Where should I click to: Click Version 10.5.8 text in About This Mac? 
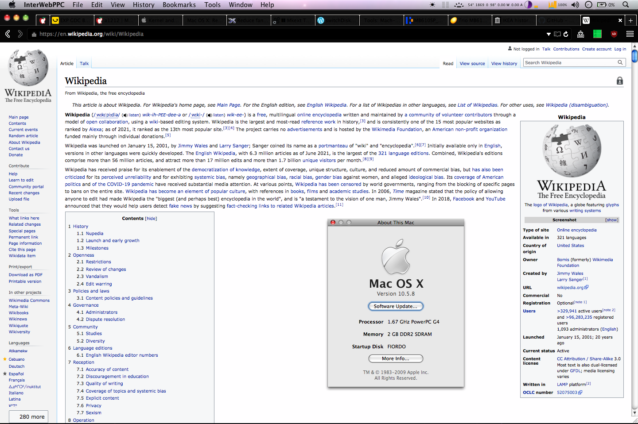396,294
